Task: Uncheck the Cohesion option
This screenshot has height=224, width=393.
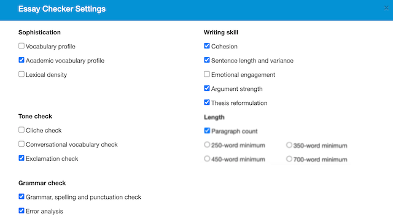Action: click(207, 46)
